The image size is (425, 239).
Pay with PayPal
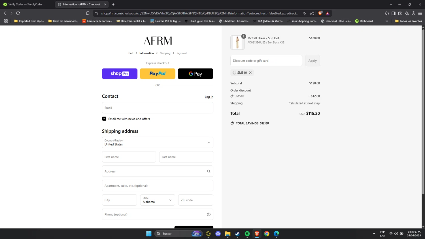pos(158,74)
